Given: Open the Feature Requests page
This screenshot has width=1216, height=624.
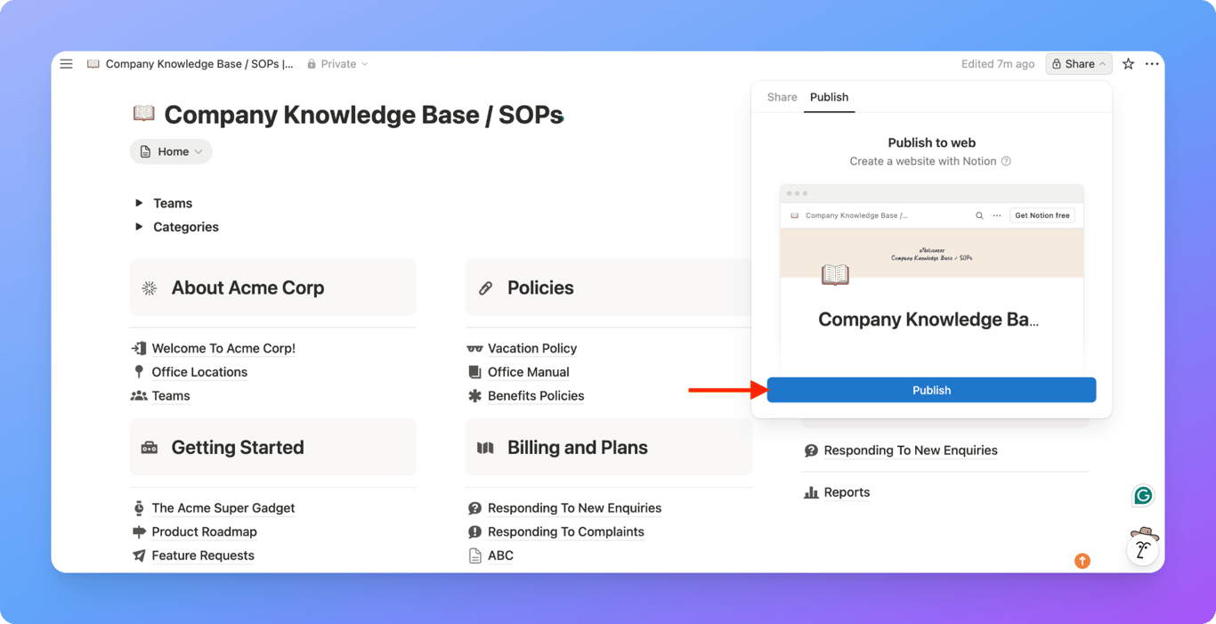Looking at the screenshot, I should click(203, 555).
